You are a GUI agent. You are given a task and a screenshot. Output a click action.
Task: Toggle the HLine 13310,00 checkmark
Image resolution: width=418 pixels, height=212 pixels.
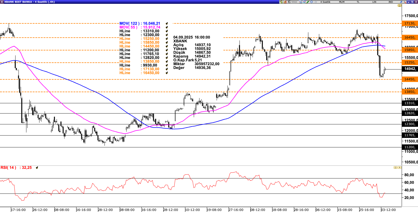coord(167,31)
